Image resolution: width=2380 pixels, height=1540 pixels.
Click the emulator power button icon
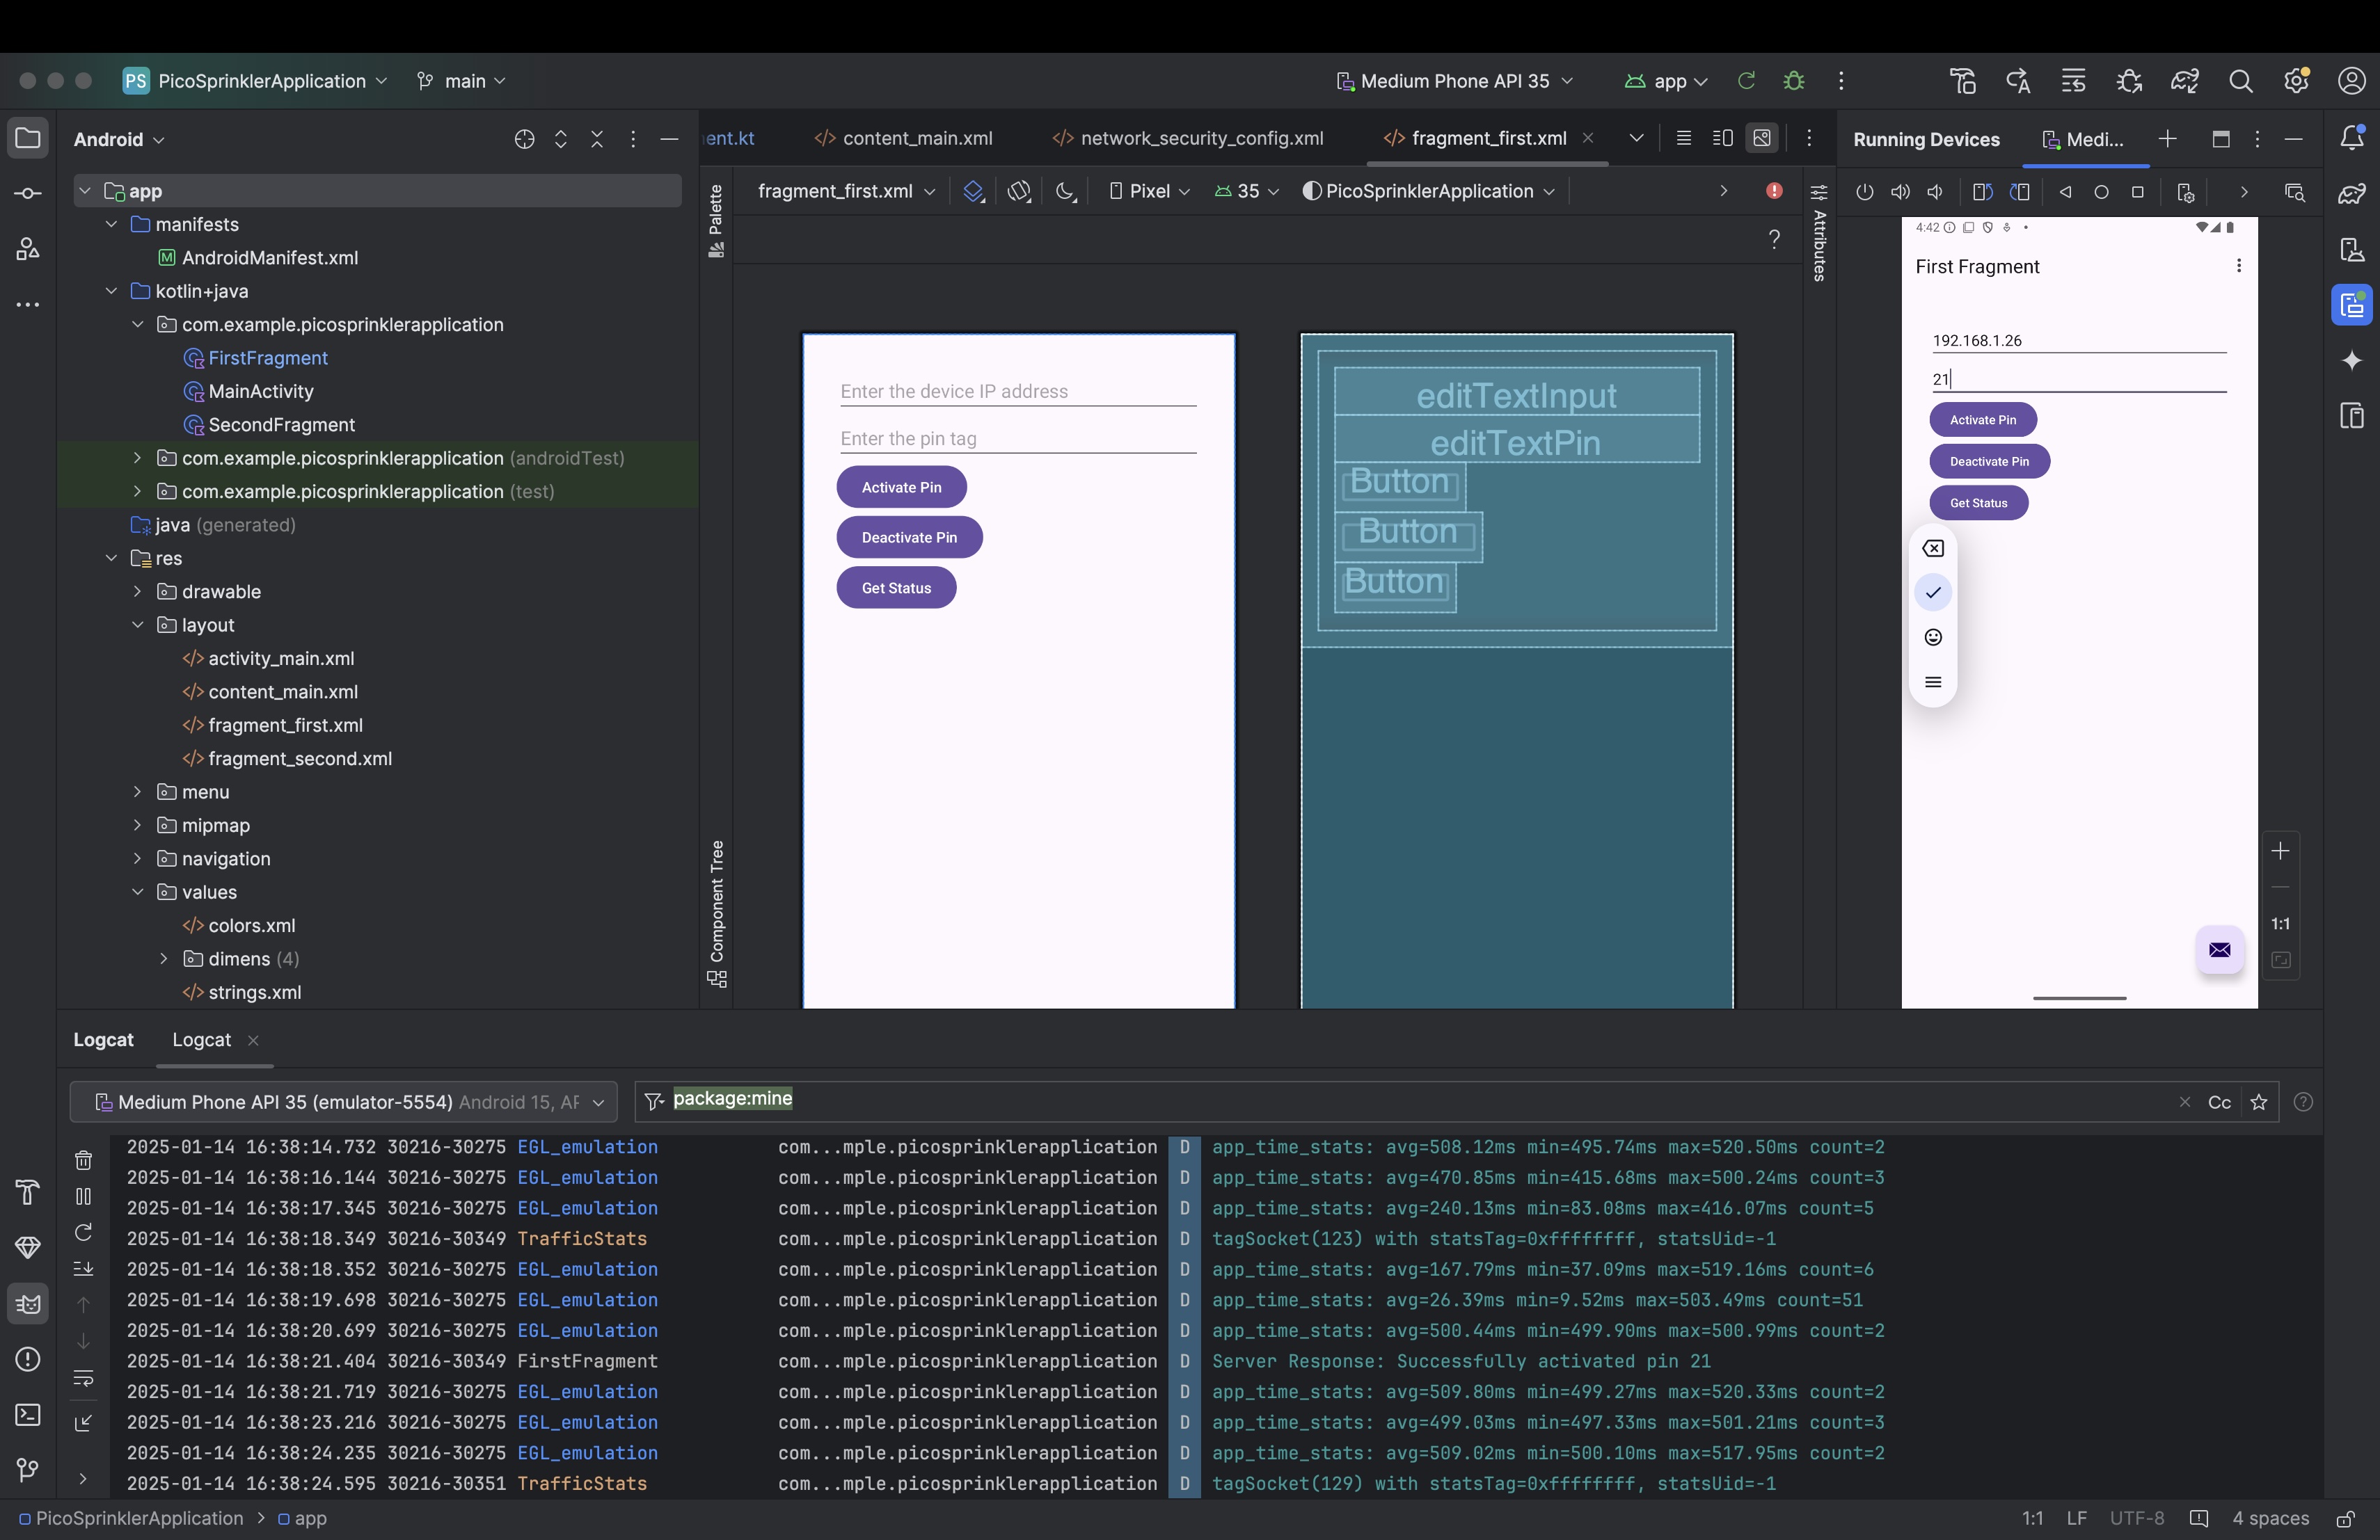pos(1864,192)
